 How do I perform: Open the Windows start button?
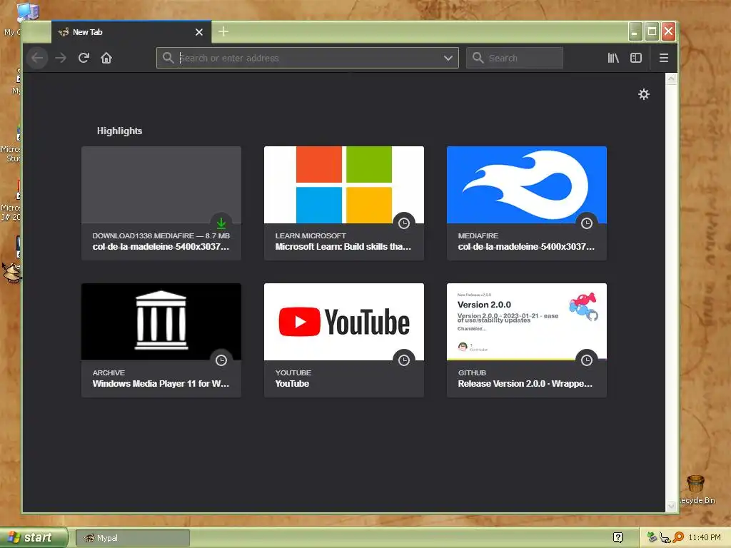tap(34, 537)
